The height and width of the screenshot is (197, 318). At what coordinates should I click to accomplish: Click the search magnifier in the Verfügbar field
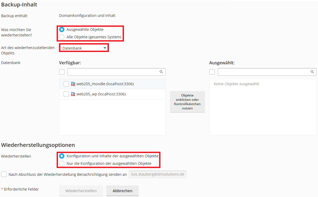161,72
